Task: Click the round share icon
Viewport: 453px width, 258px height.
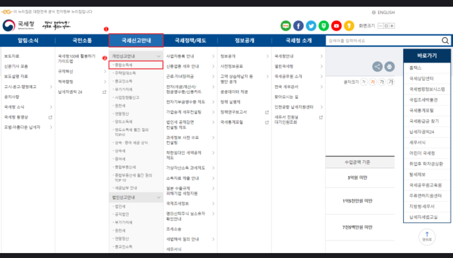Action: [377, 67]
